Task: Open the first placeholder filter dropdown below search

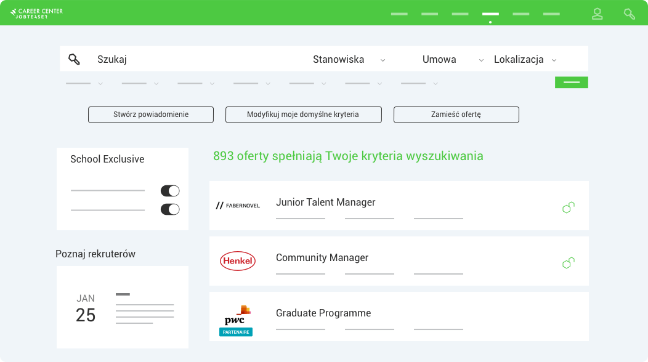Action: click(x=84, y=84)
